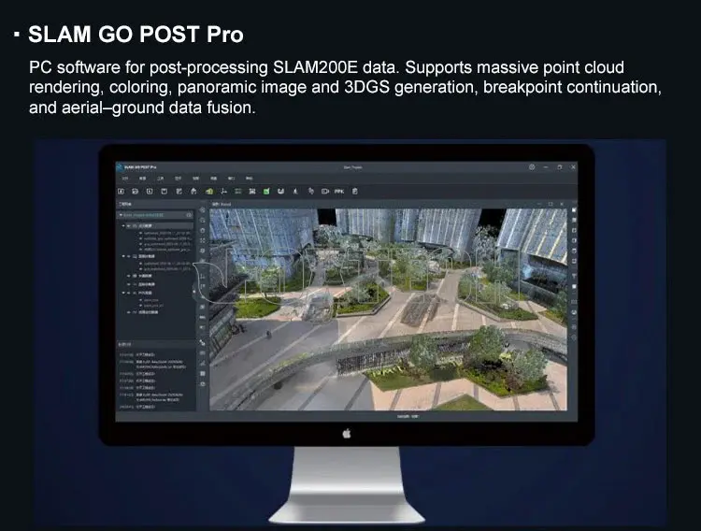This screenshot has width=701, height=531.
Task: Click the green checkmark toolbar icon
Action: point(266,192)
